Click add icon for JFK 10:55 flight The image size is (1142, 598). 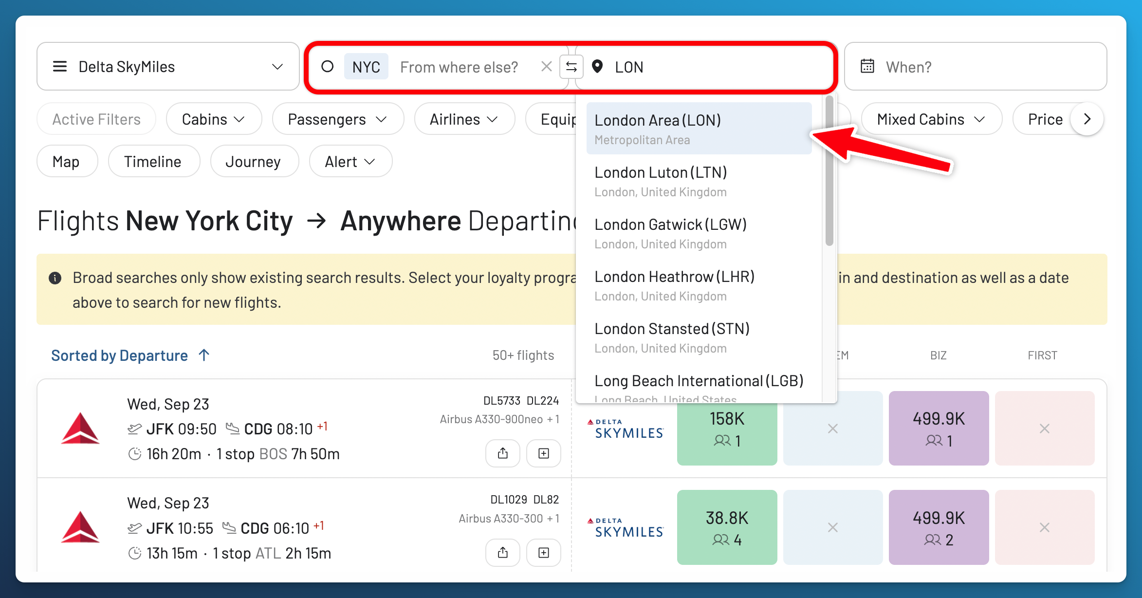click(544, 552)
